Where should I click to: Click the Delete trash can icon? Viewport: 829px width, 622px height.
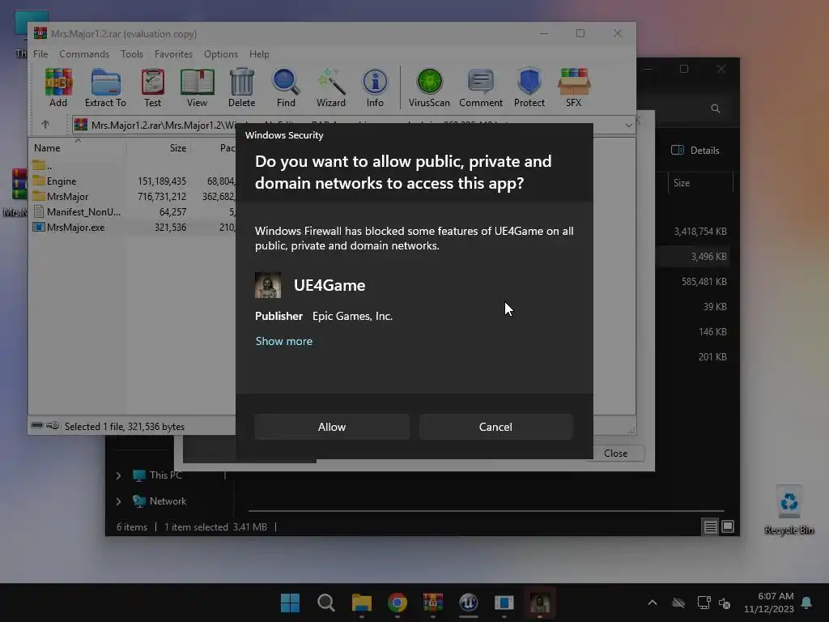(241, 87)
